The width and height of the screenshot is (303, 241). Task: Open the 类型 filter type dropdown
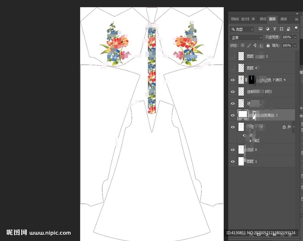pos(242,29)
